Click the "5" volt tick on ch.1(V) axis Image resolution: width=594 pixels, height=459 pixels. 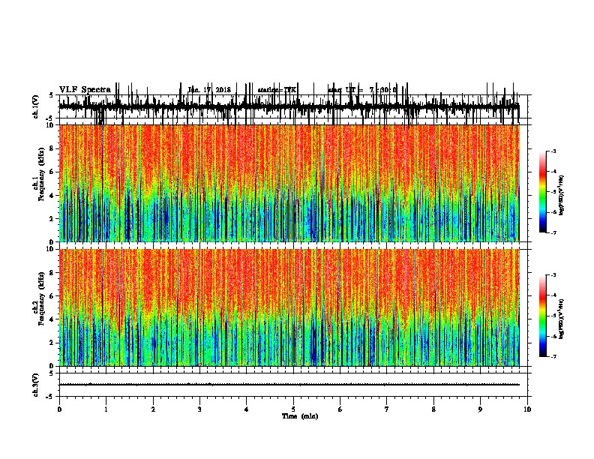[52, 95]
